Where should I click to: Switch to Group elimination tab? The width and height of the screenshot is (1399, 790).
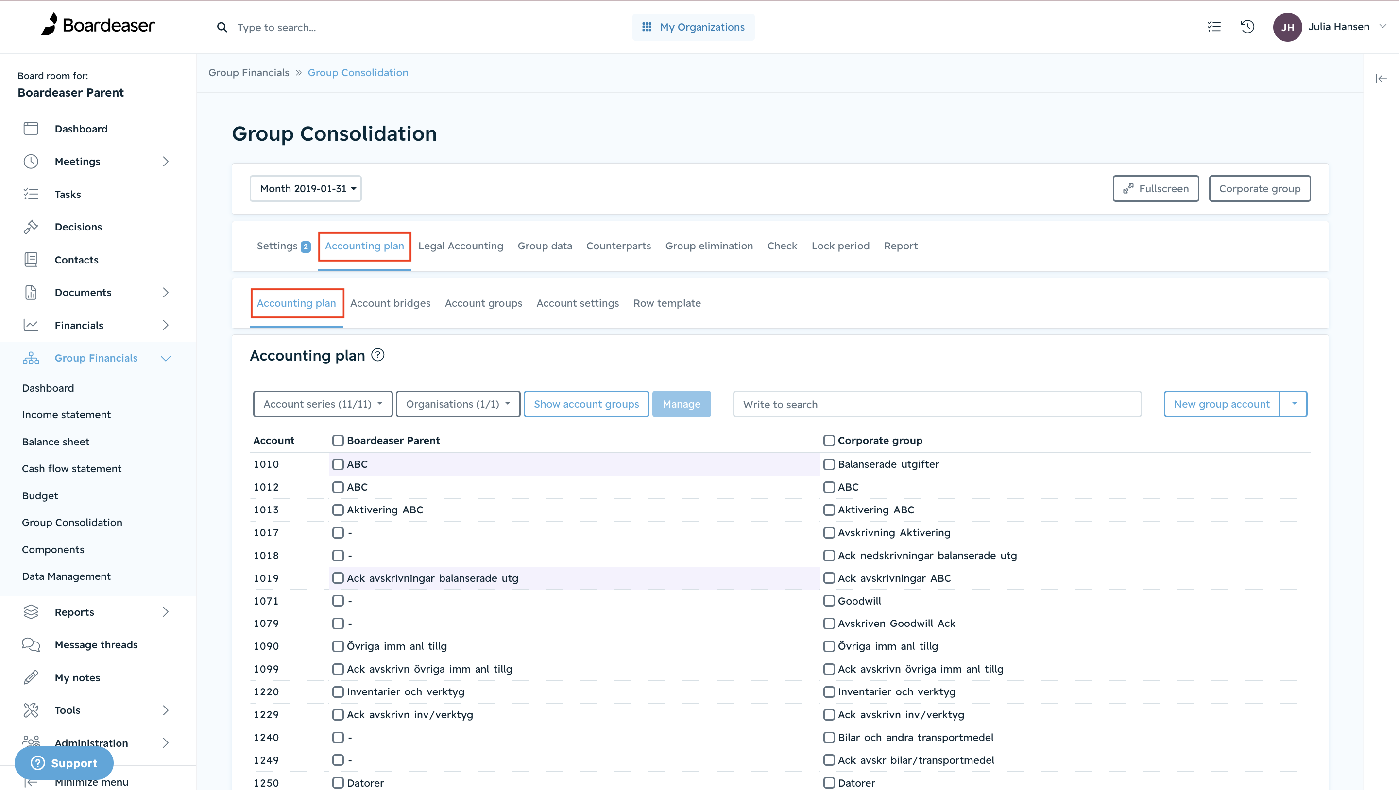[x=709, y=246]
